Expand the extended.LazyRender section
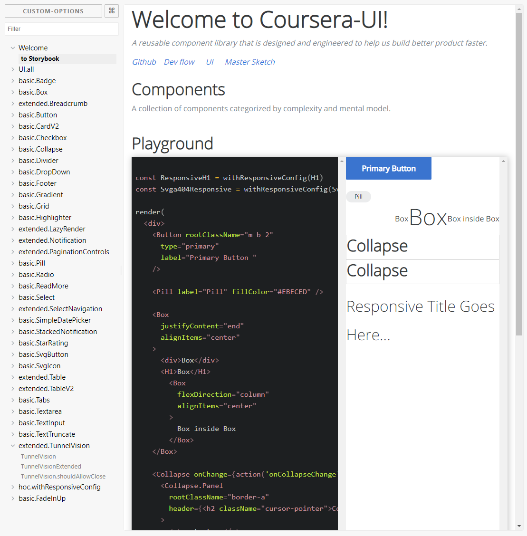Viewport: 527px width, 536px height. (x=52, y=229)
